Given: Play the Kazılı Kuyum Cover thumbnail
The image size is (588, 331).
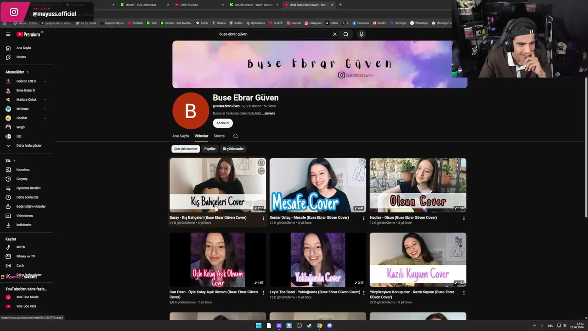Looking at the screenshot, I should [x=418, y=260].
